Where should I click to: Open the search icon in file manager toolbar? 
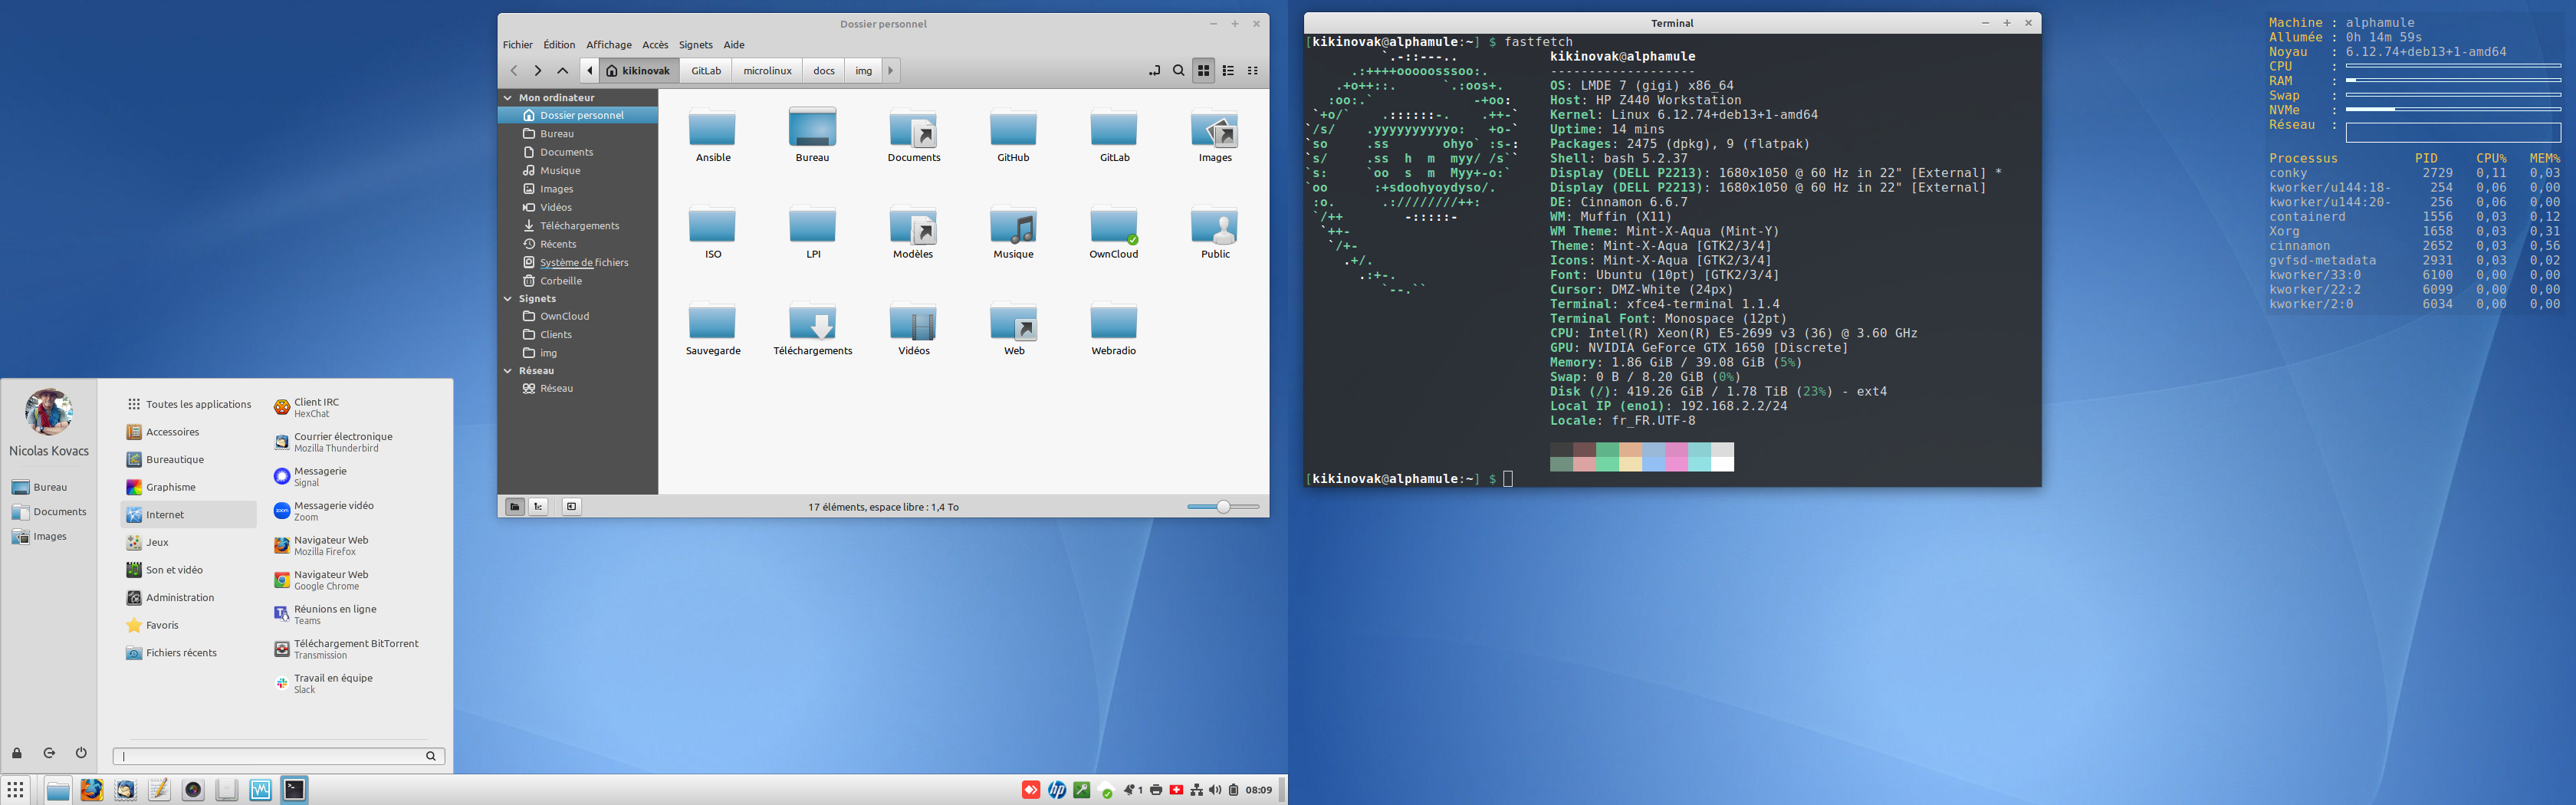[1179, 70]
